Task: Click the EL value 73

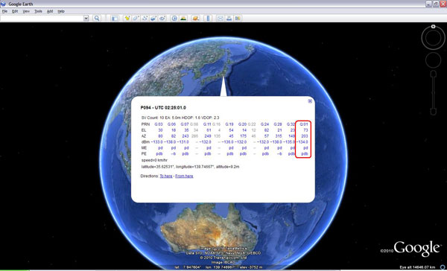Action: tap(305, 130)
